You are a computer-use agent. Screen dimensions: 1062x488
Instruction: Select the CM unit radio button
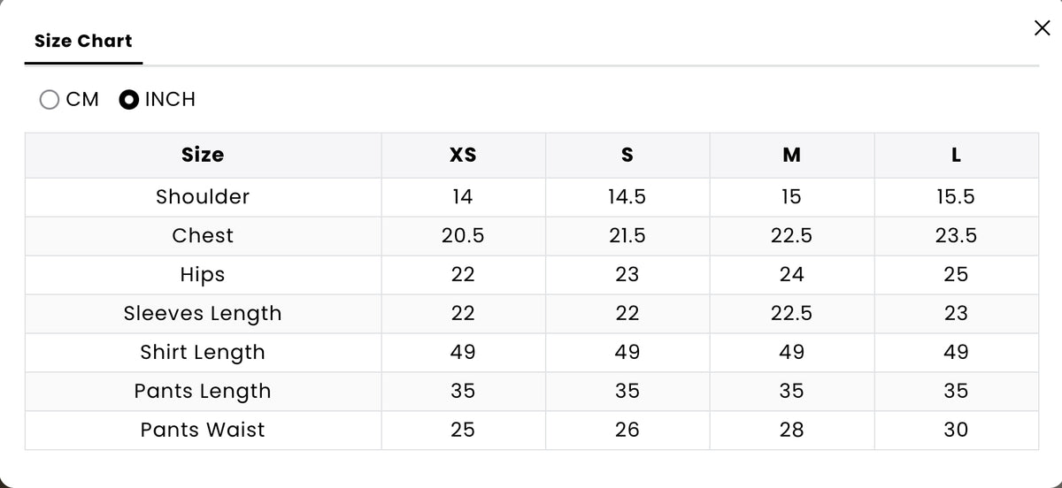click(x=50, y=100)
